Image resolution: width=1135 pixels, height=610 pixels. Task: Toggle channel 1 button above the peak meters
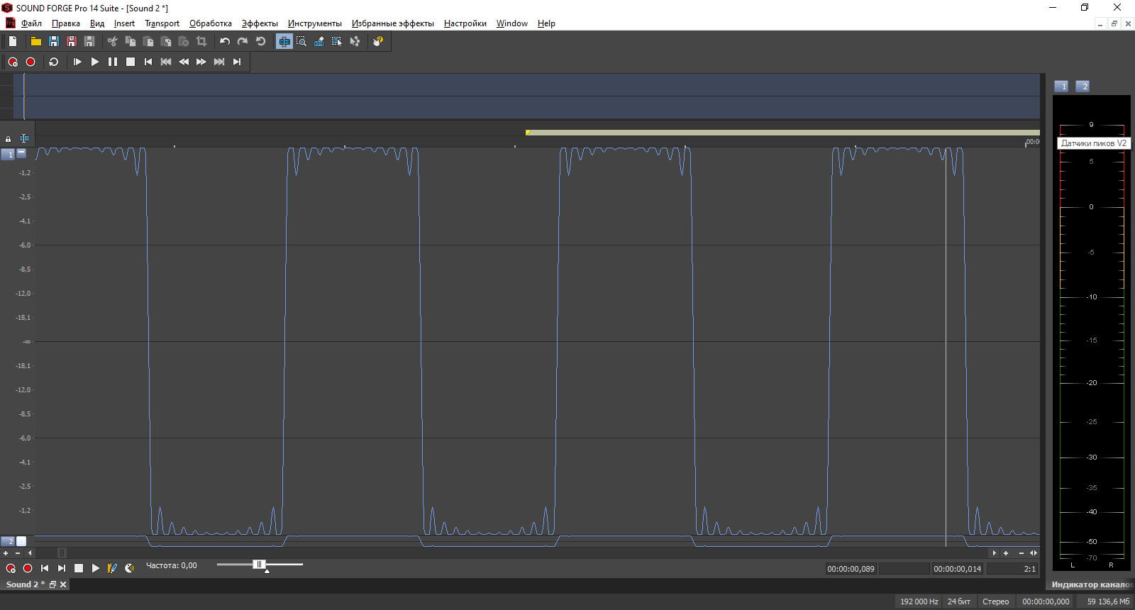(x=1061, y=87)
